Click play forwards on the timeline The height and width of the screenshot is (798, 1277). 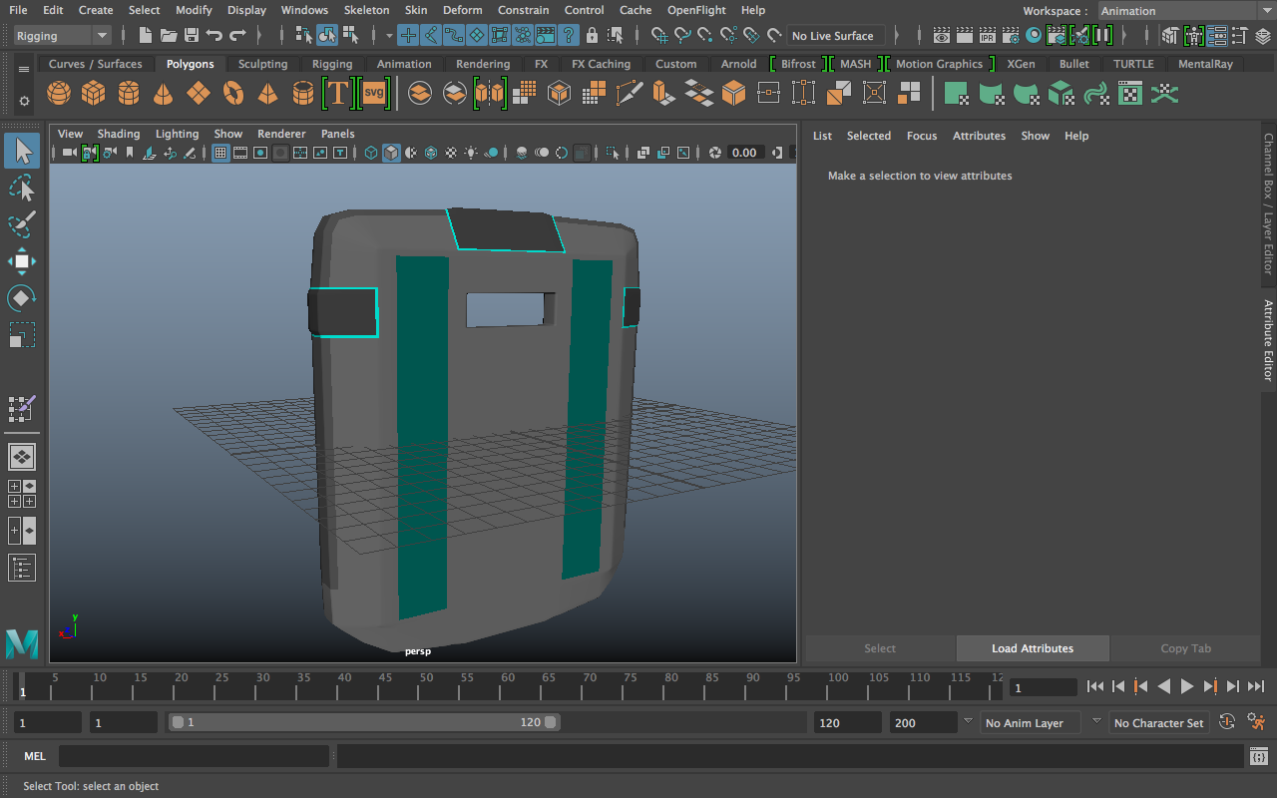coord(1187,686)
